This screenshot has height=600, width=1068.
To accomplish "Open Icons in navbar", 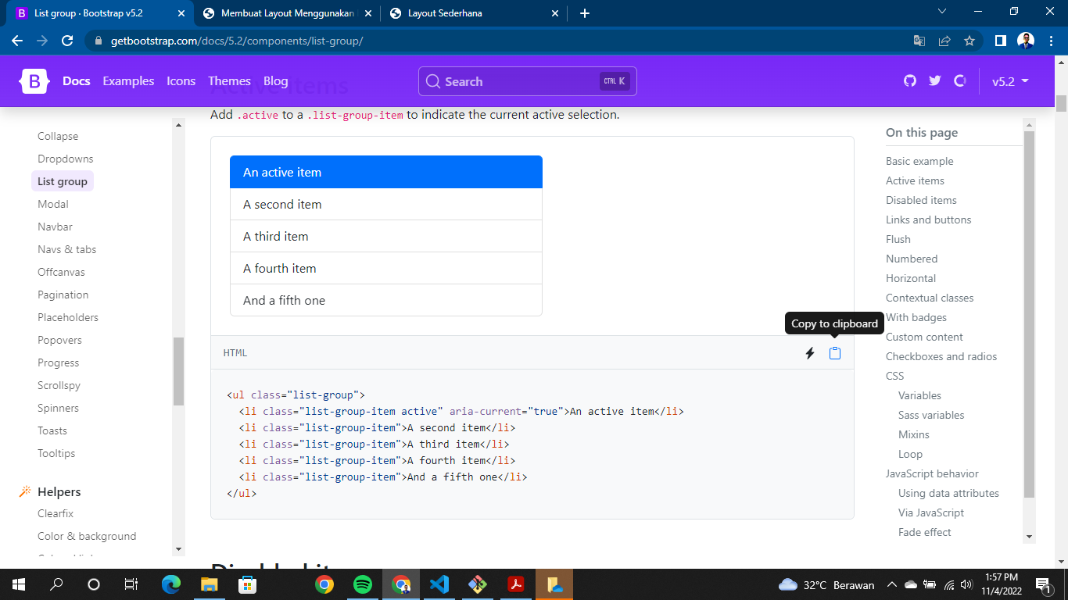I will 181,81.
